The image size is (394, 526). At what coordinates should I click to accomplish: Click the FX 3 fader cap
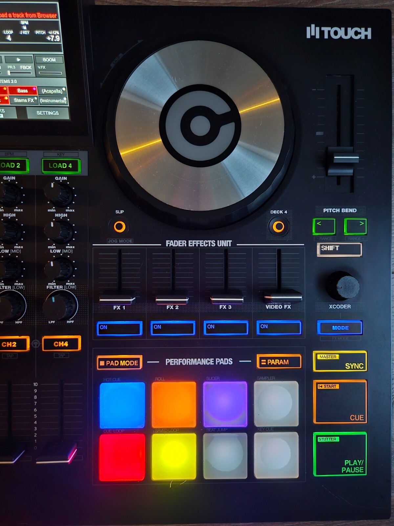(226, 297)
